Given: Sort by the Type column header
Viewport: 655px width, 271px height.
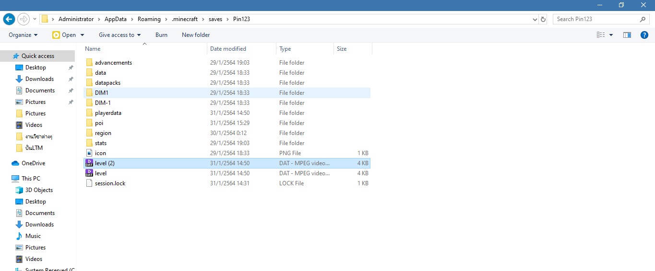Looking at the screenshot, I should coord(305,49).
